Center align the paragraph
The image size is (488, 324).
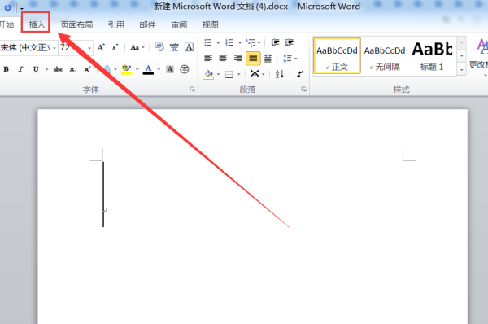(x=223, y=58)
